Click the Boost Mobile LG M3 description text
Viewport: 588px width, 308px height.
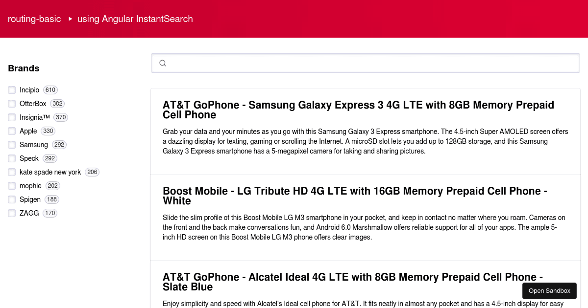click(364, 227)
